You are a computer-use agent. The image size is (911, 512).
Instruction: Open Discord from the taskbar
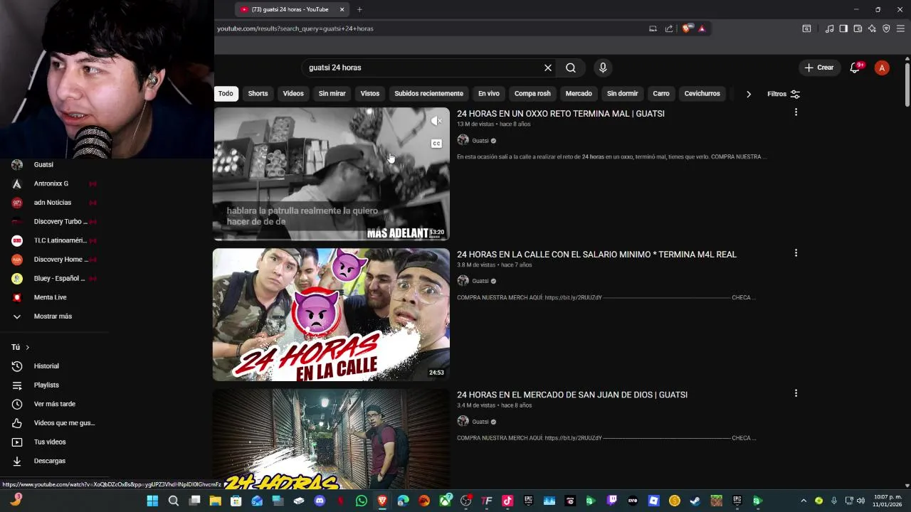(x=320, y=501)
